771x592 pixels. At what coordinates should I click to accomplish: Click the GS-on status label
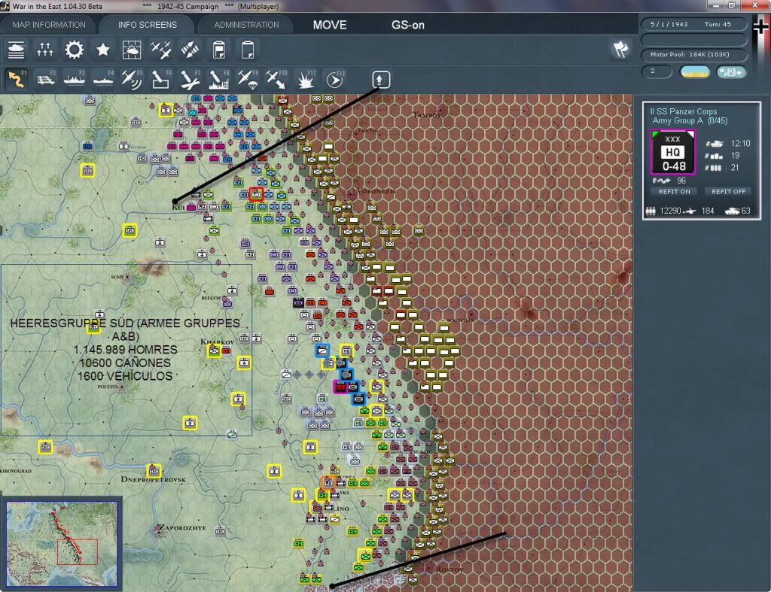[407, 25]
